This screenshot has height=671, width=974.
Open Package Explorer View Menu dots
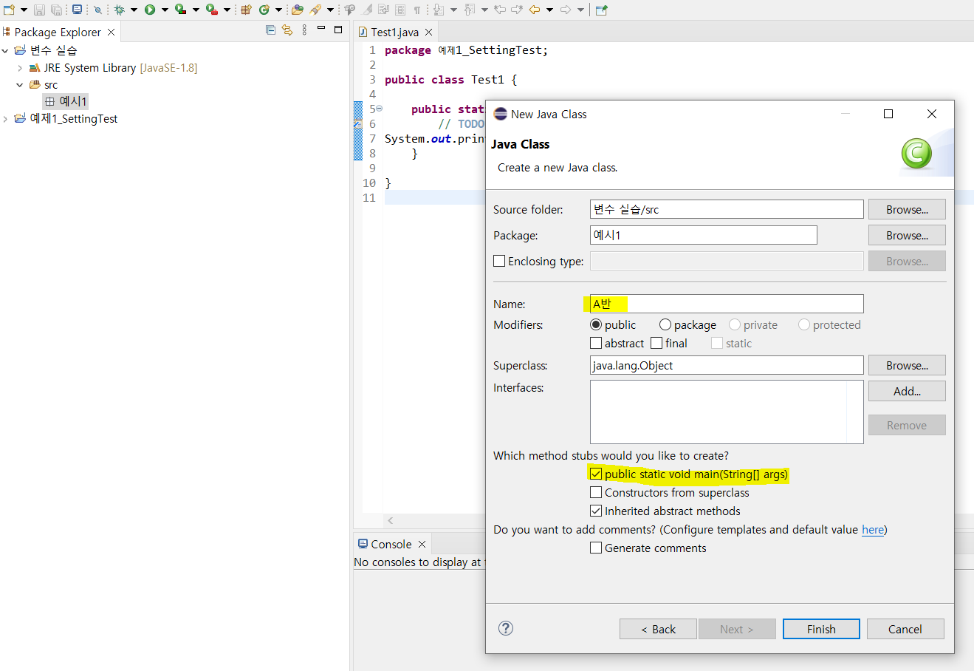point(304,30)
